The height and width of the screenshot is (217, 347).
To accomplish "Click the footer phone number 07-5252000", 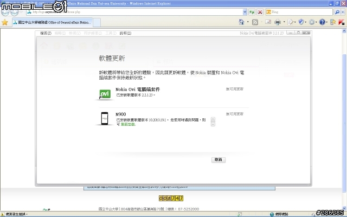I will [x=188, y=209].
